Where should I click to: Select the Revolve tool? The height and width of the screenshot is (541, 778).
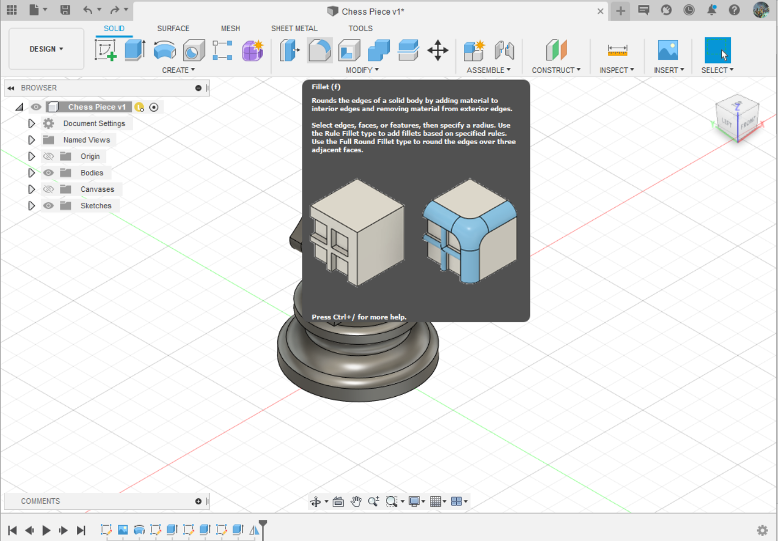[164, 50]
